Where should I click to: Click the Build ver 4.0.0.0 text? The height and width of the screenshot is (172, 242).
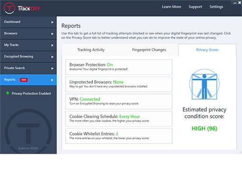[x=28, y=148]
